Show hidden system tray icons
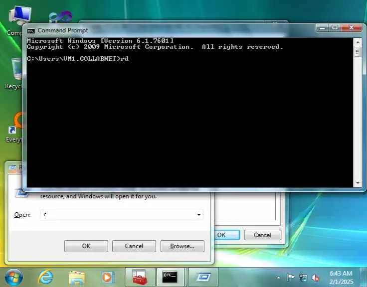This screenshot has width=367, height=287. (278, 278)
